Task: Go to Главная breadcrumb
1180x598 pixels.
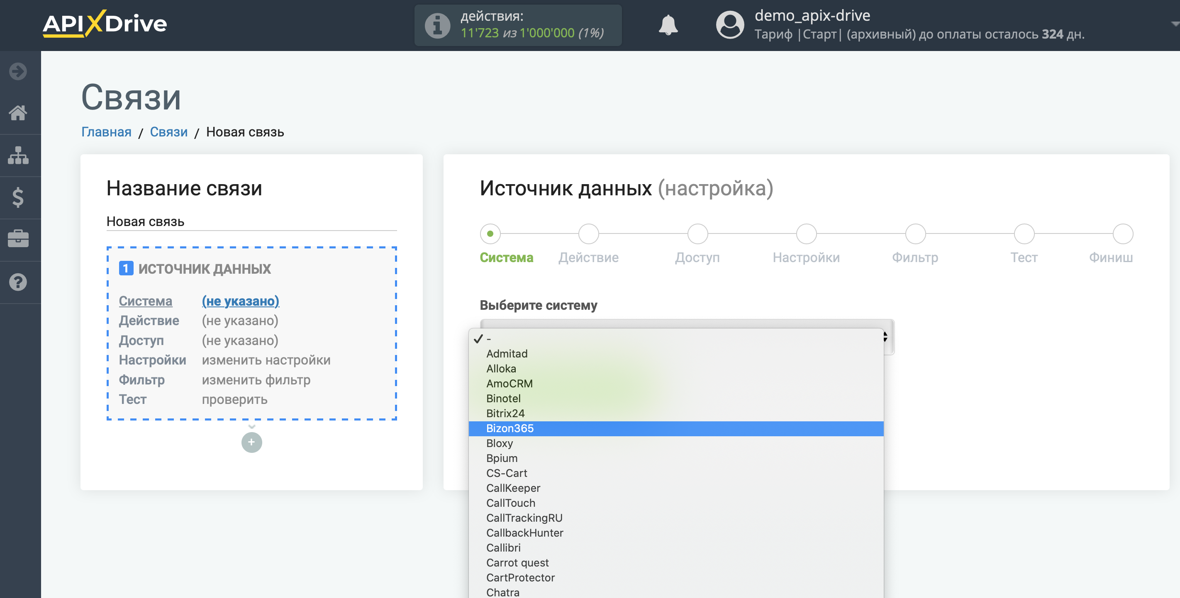Action: [106, 132]
